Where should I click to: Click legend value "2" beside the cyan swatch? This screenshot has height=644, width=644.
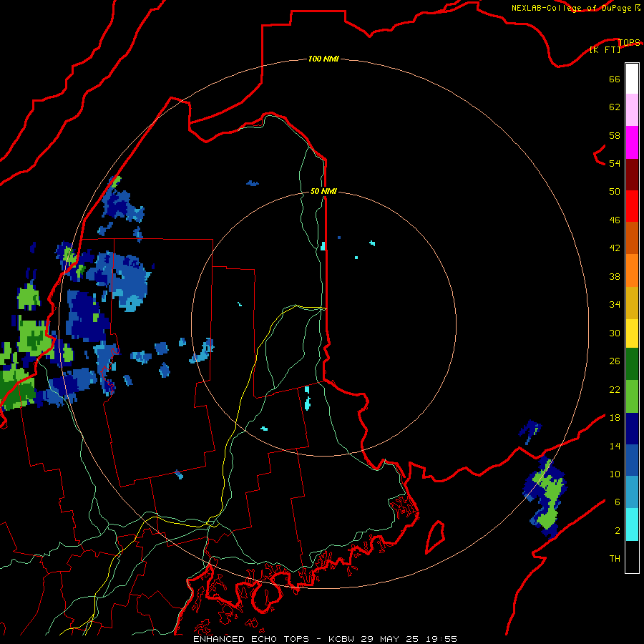(x=618, y=530)
